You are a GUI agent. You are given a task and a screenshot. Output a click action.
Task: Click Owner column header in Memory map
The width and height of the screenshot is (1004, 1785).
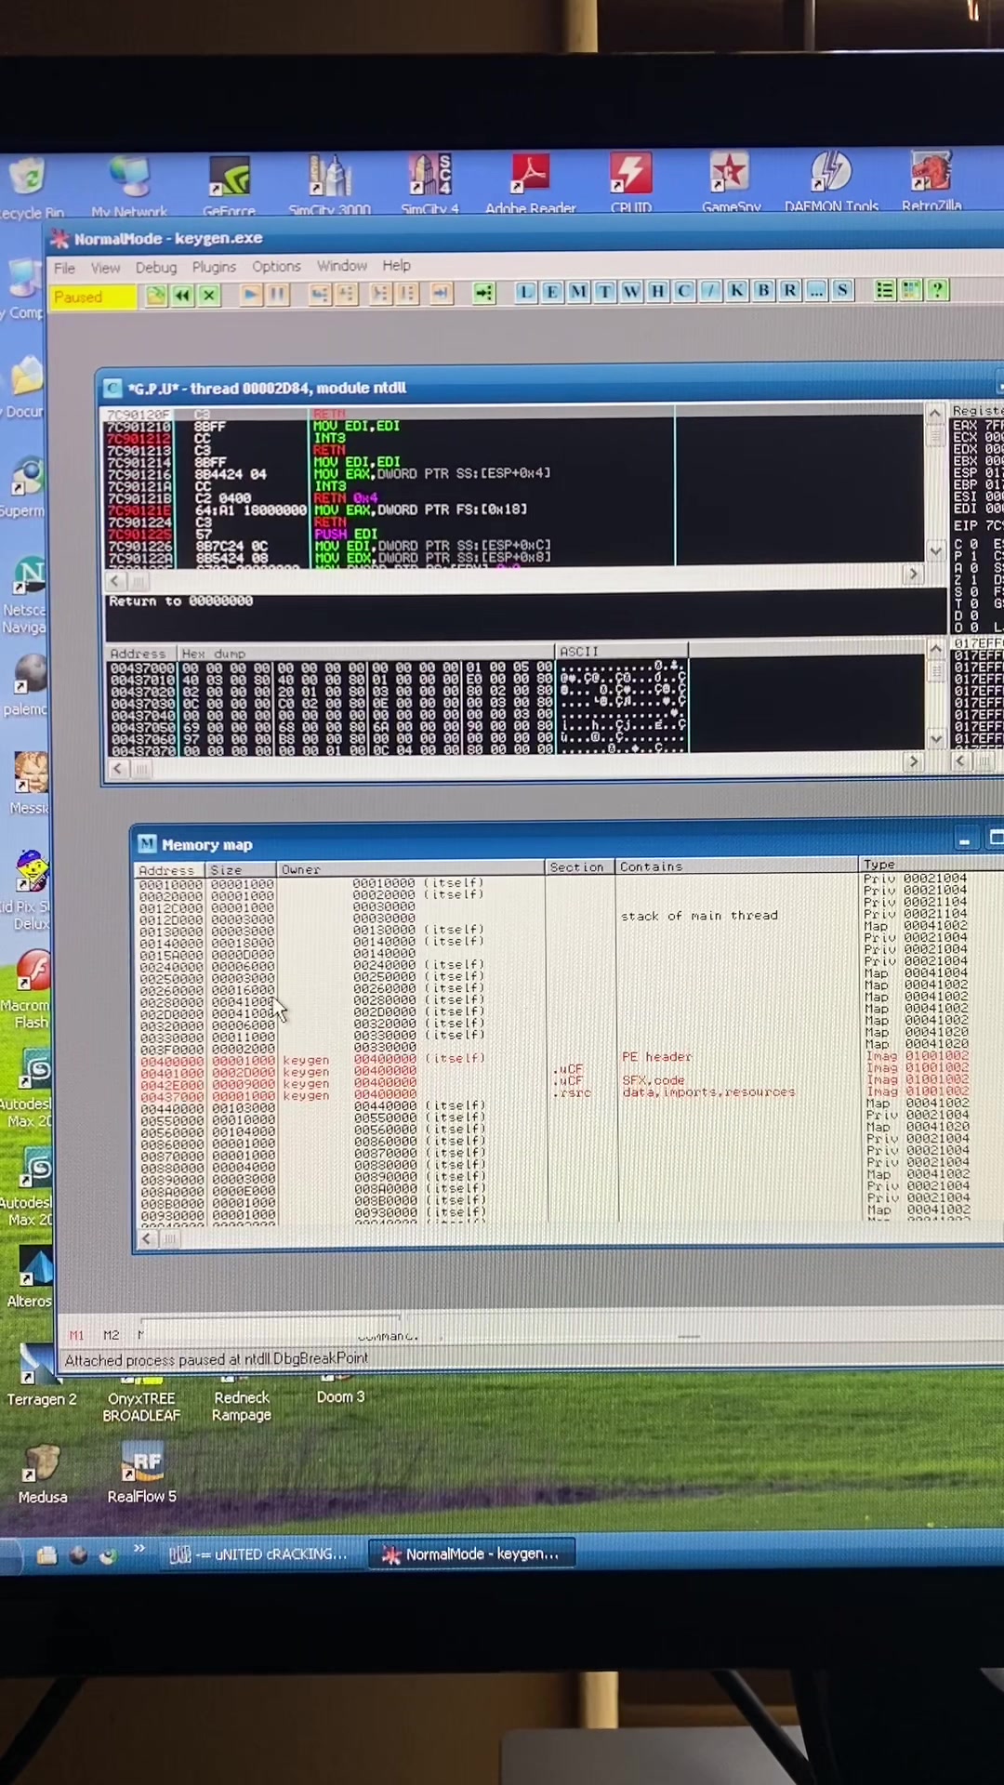tap(410, 869)
